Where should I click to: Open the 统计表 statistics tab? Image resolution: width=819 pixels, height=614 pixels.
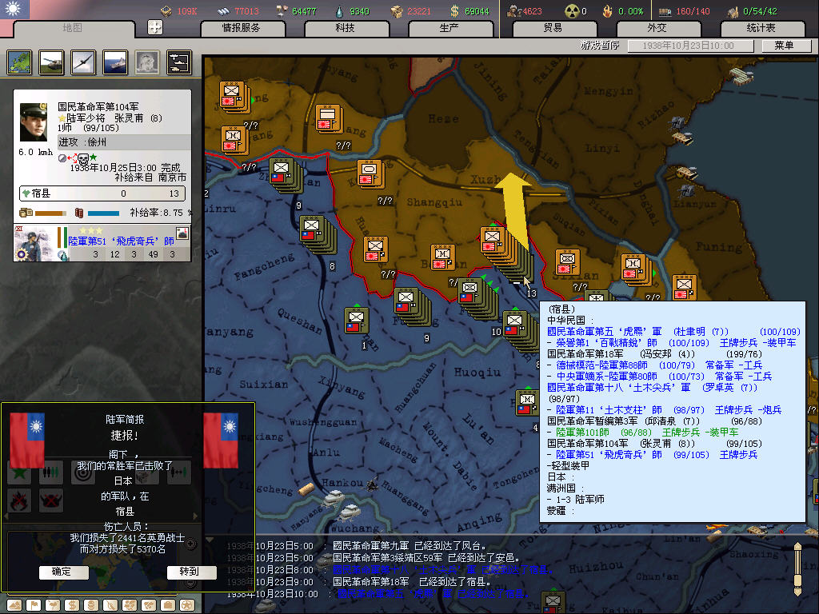(x=761, y=28)
